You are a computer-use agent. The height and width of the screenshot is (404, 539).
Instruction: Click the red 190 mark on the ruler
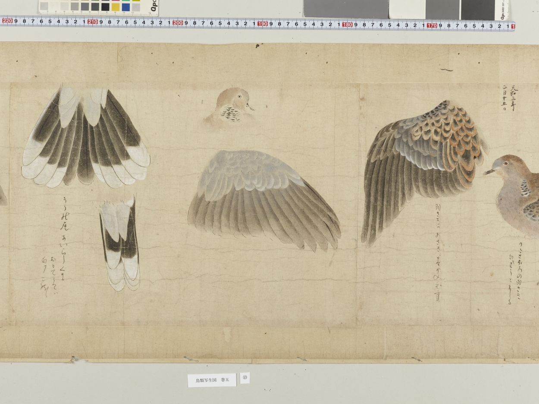pyautogui.click(x=263, y=24)
